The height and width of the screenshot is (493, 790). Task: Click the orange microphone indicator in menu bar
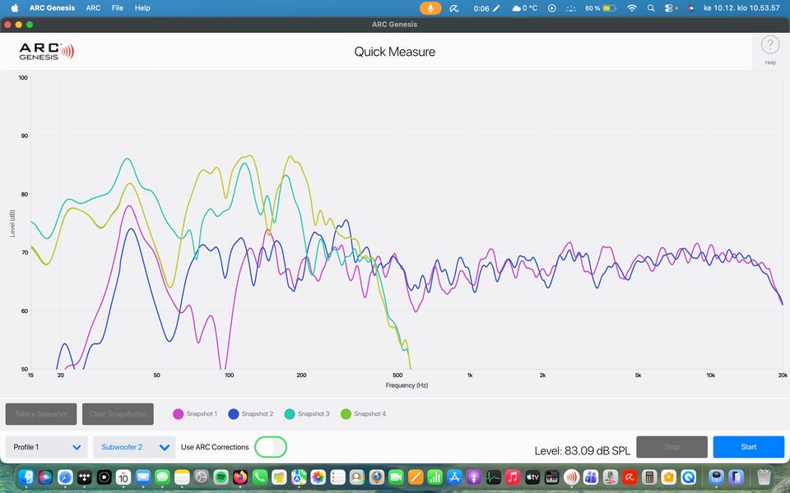tap(430, 8)
